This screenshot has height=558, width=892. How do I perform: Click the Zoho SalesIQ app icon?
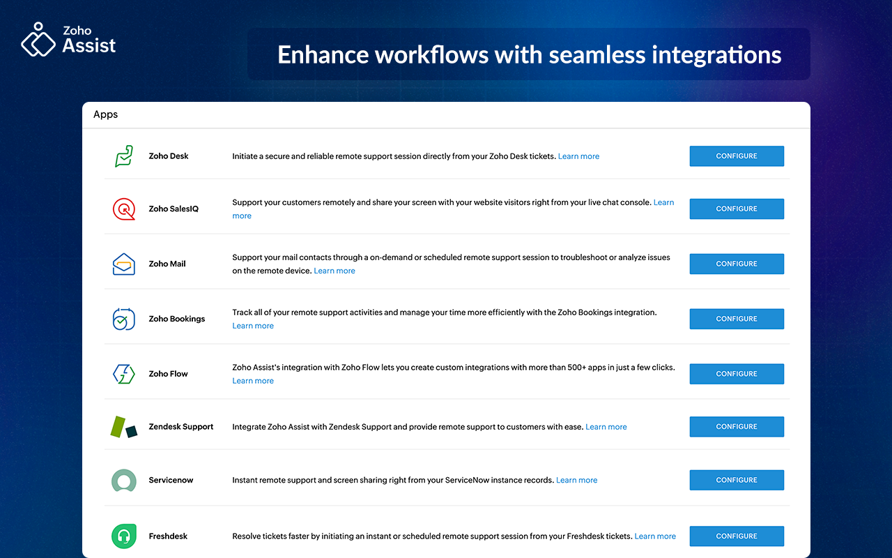[x=123, y=209]
